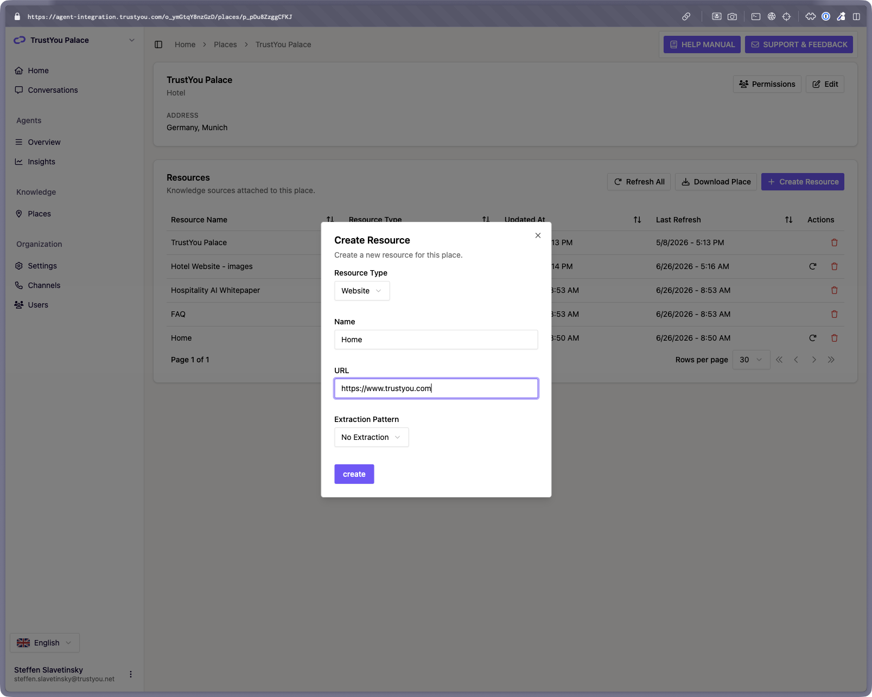Image resolution: width=872 pixels, height=697 pixels.
Task: Expand the TrustYou Palace organization switcher
Action: (x=74, y=40)
